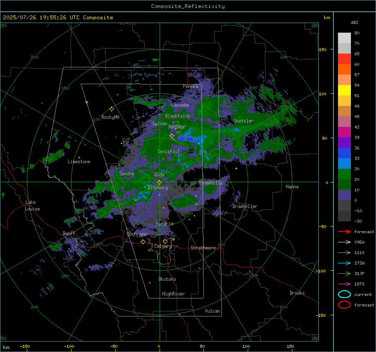
Task: Click the white 09EA arrow in legend
Action: [344, 242]
